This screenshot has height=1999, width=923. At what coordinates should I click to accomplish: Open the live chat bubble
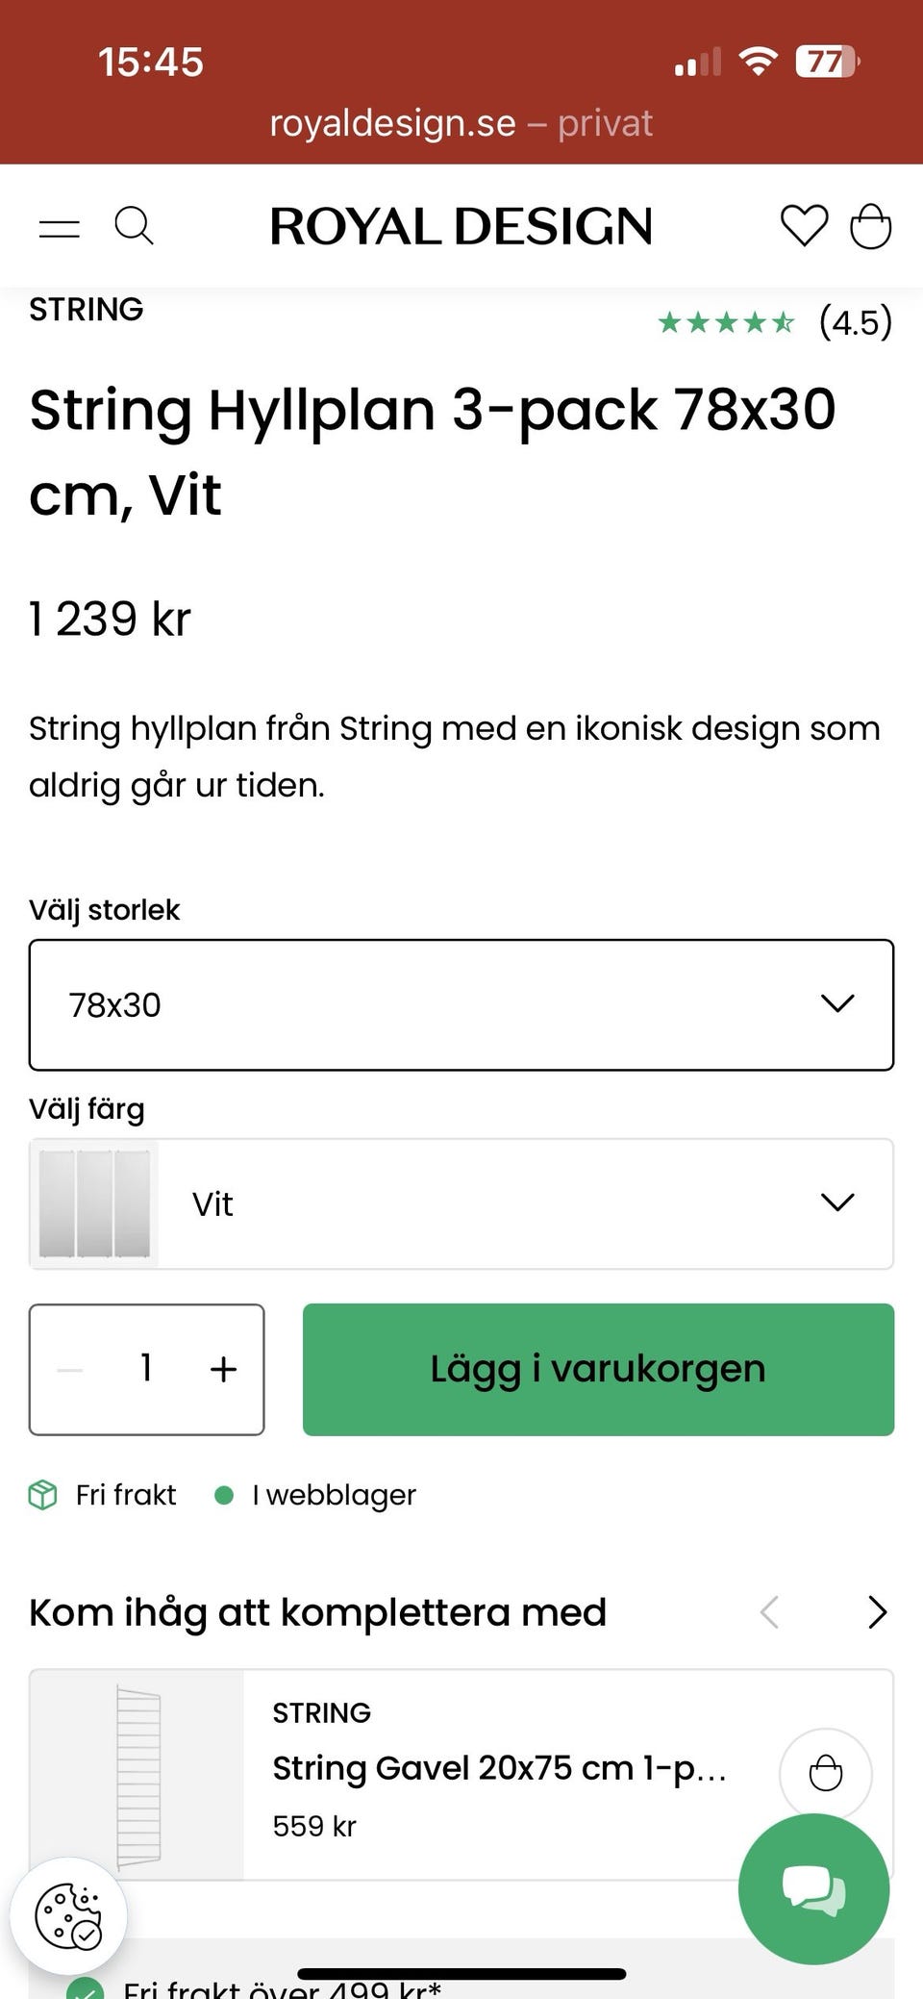pos(813,1888)
